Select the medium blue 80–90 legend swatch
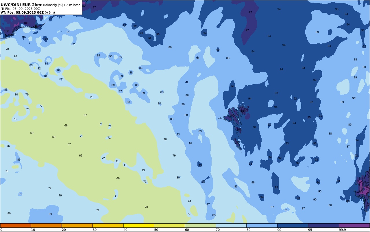 (262, 225)
